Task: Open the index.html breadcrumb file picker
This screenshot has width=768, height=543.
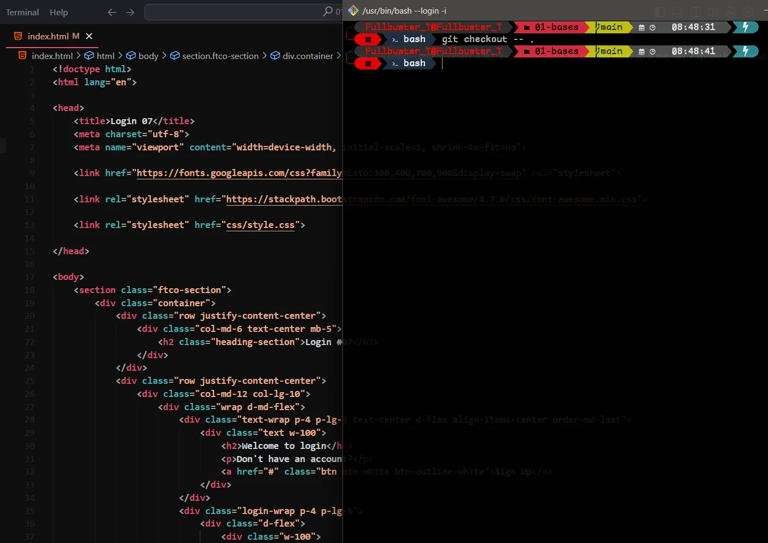Action: point(51,56)
